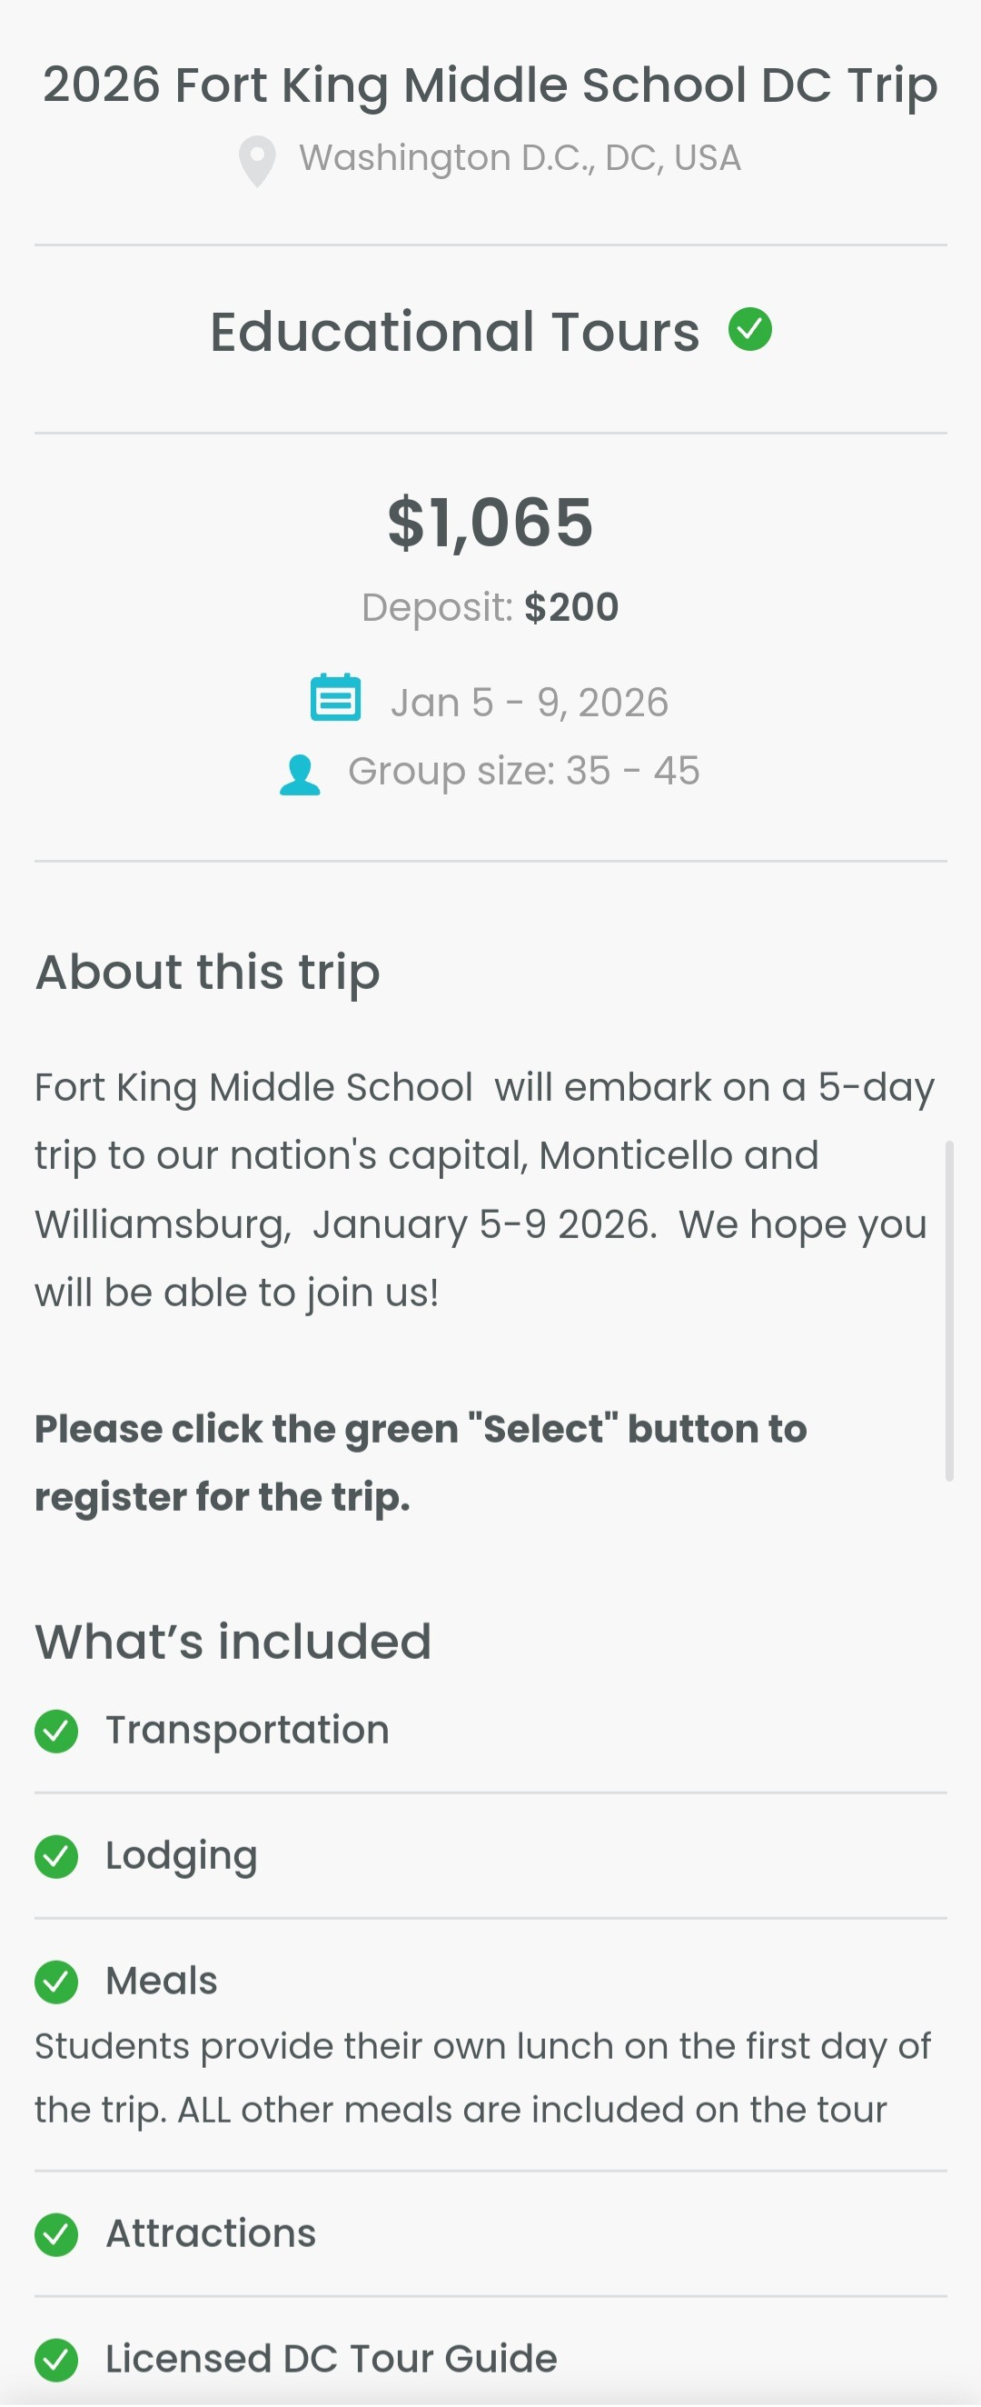Screen dimensions: 981x2407
Task: Click the Meals included item label
Action: coord(162,1981)
